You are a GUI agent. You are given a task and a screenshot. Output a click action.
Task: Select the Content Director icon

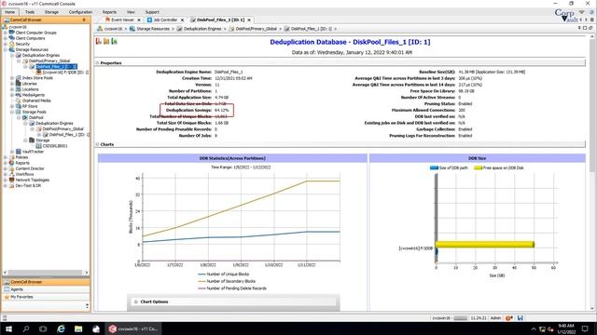pos(12,168)
